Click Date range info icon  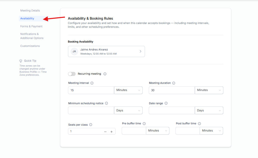166,103
